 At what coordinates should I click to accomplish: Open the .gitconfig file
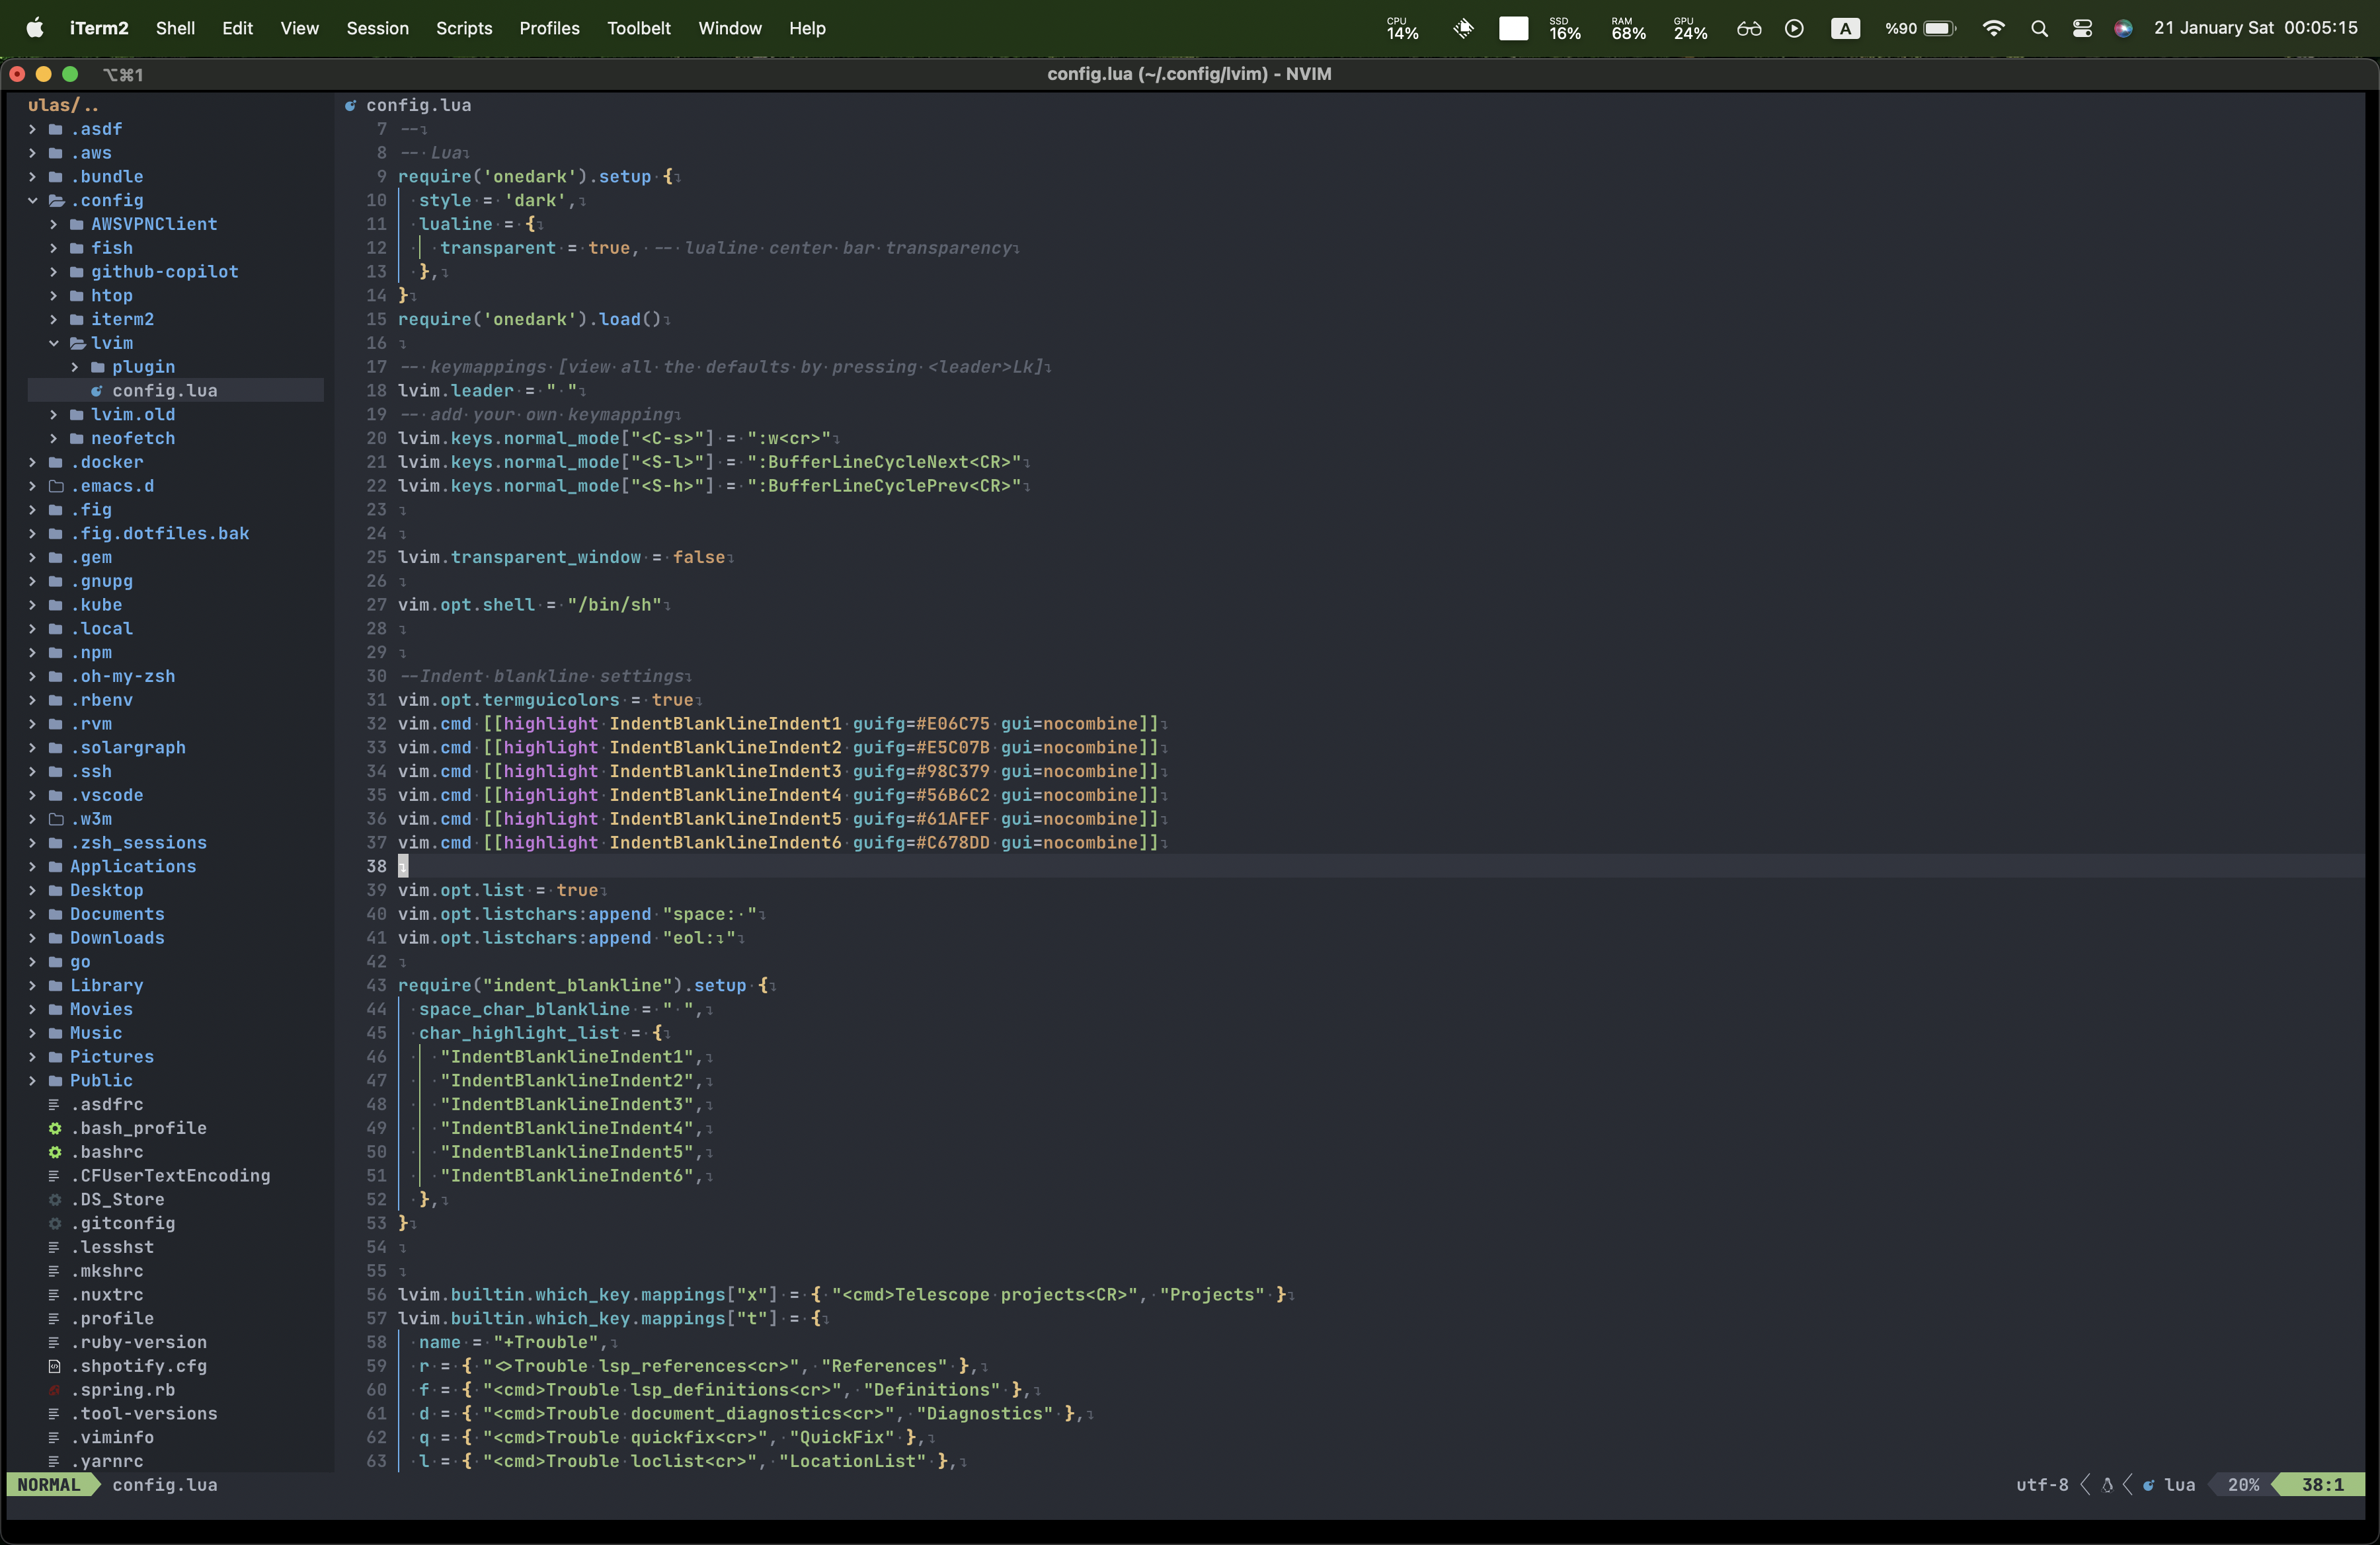123,1223
